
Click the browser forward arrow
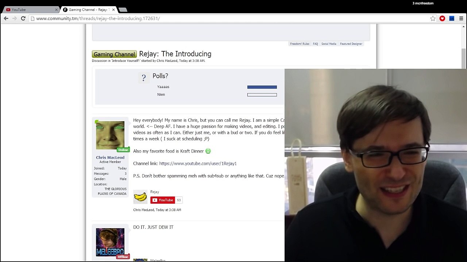pos(15,18)
